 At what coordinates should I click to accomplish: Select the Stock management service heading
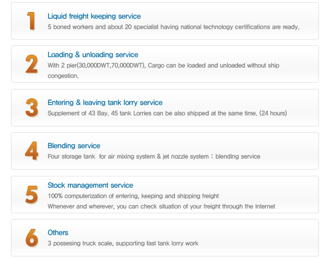pos(91,185)
